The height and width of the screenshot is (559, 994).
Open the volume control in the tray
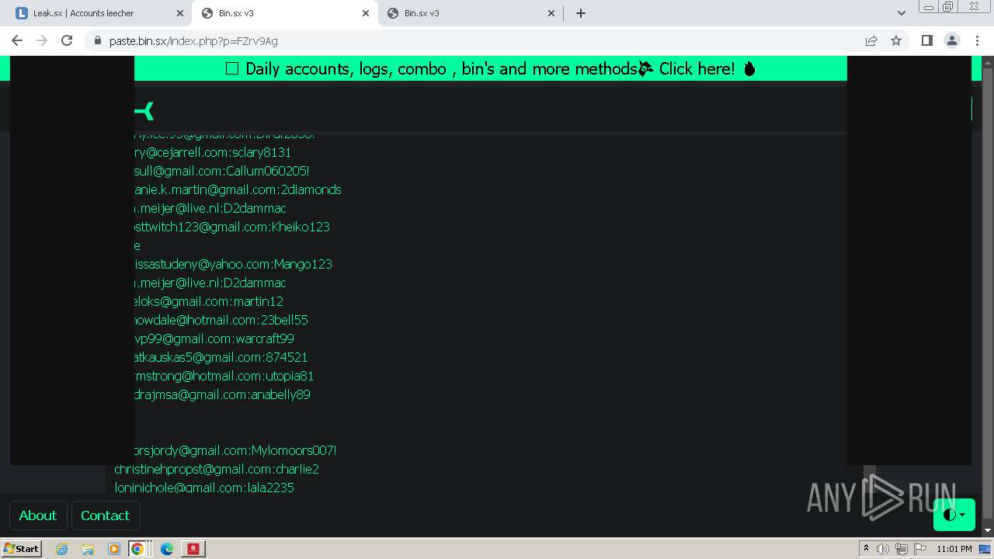pos(883,549)
